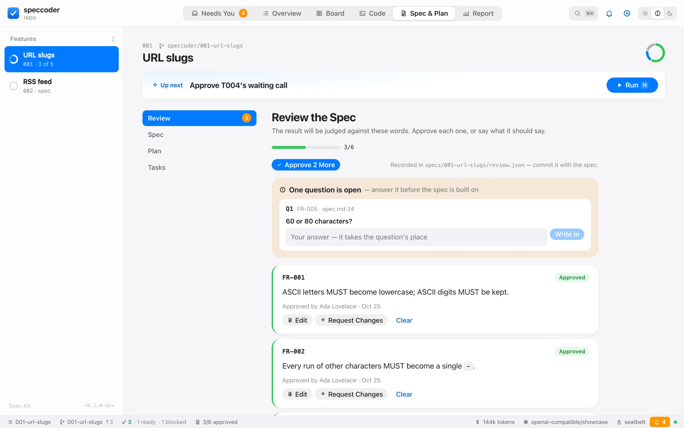Screen dimensions: 684x428
Task: Click the speccoder checkmark logo
Action: (13, 13)
